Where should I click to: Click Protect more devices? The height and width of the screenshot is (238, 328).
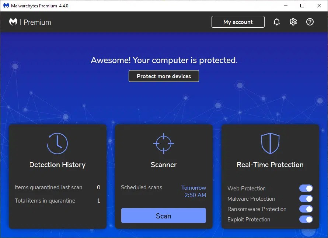164,76
